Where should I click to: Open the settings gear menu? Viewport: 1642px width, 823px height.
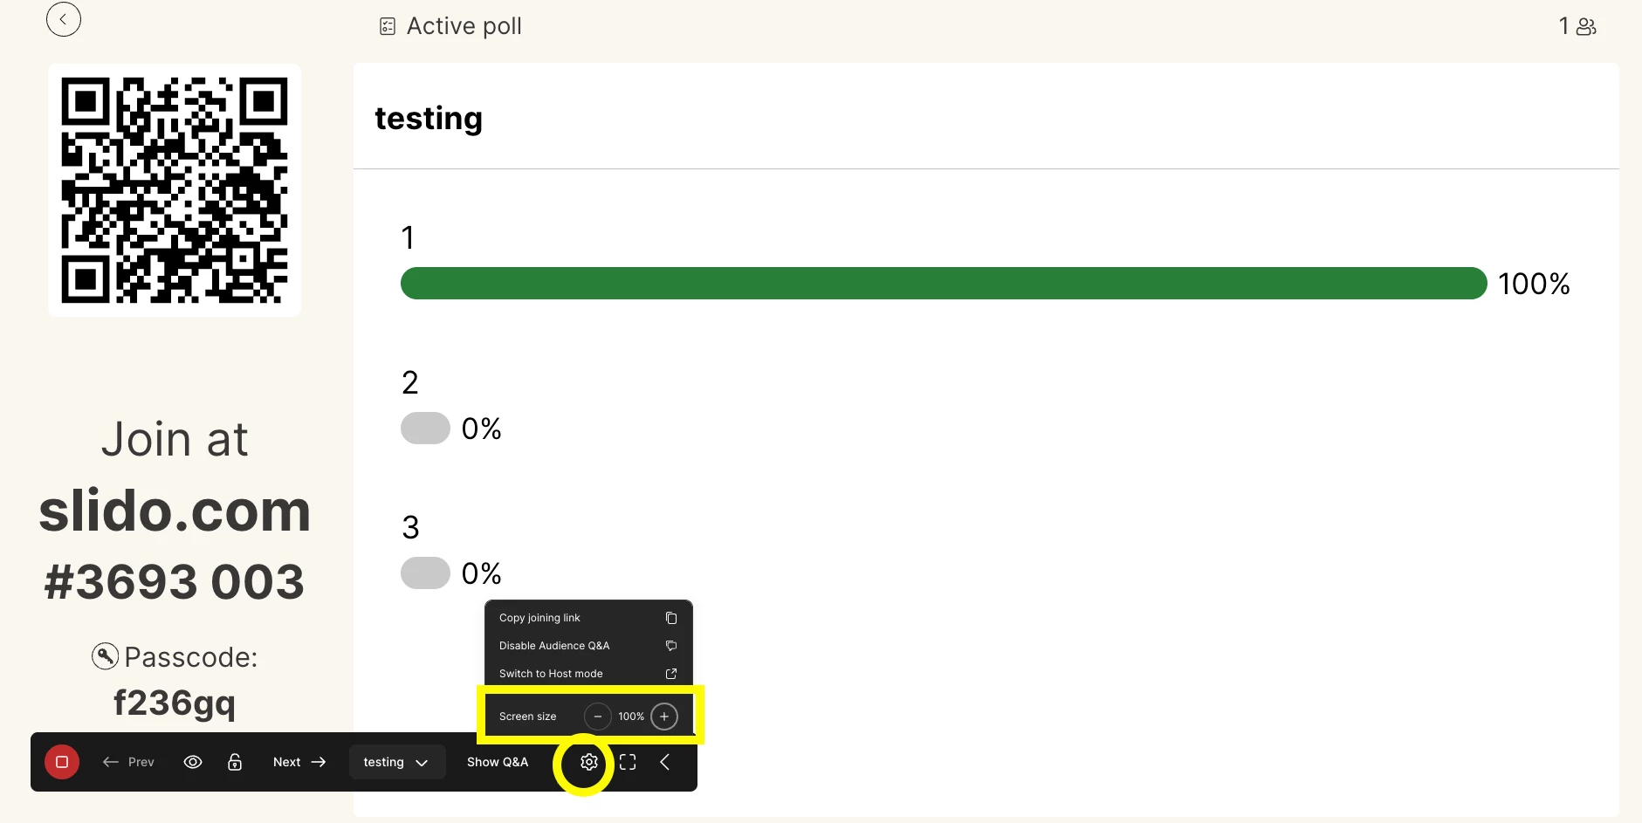click(589, 762)
